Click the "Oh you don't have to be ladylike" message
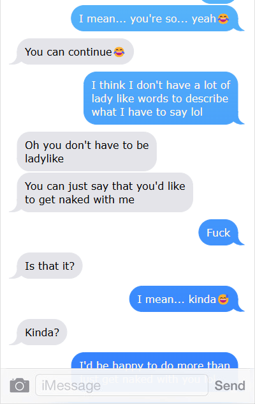This screenshot has height=404, width=255. coord(87,151)
